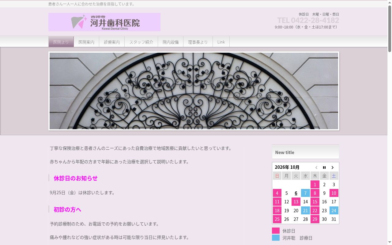Select October 24 in the calendar

click(x=334, y=211)
